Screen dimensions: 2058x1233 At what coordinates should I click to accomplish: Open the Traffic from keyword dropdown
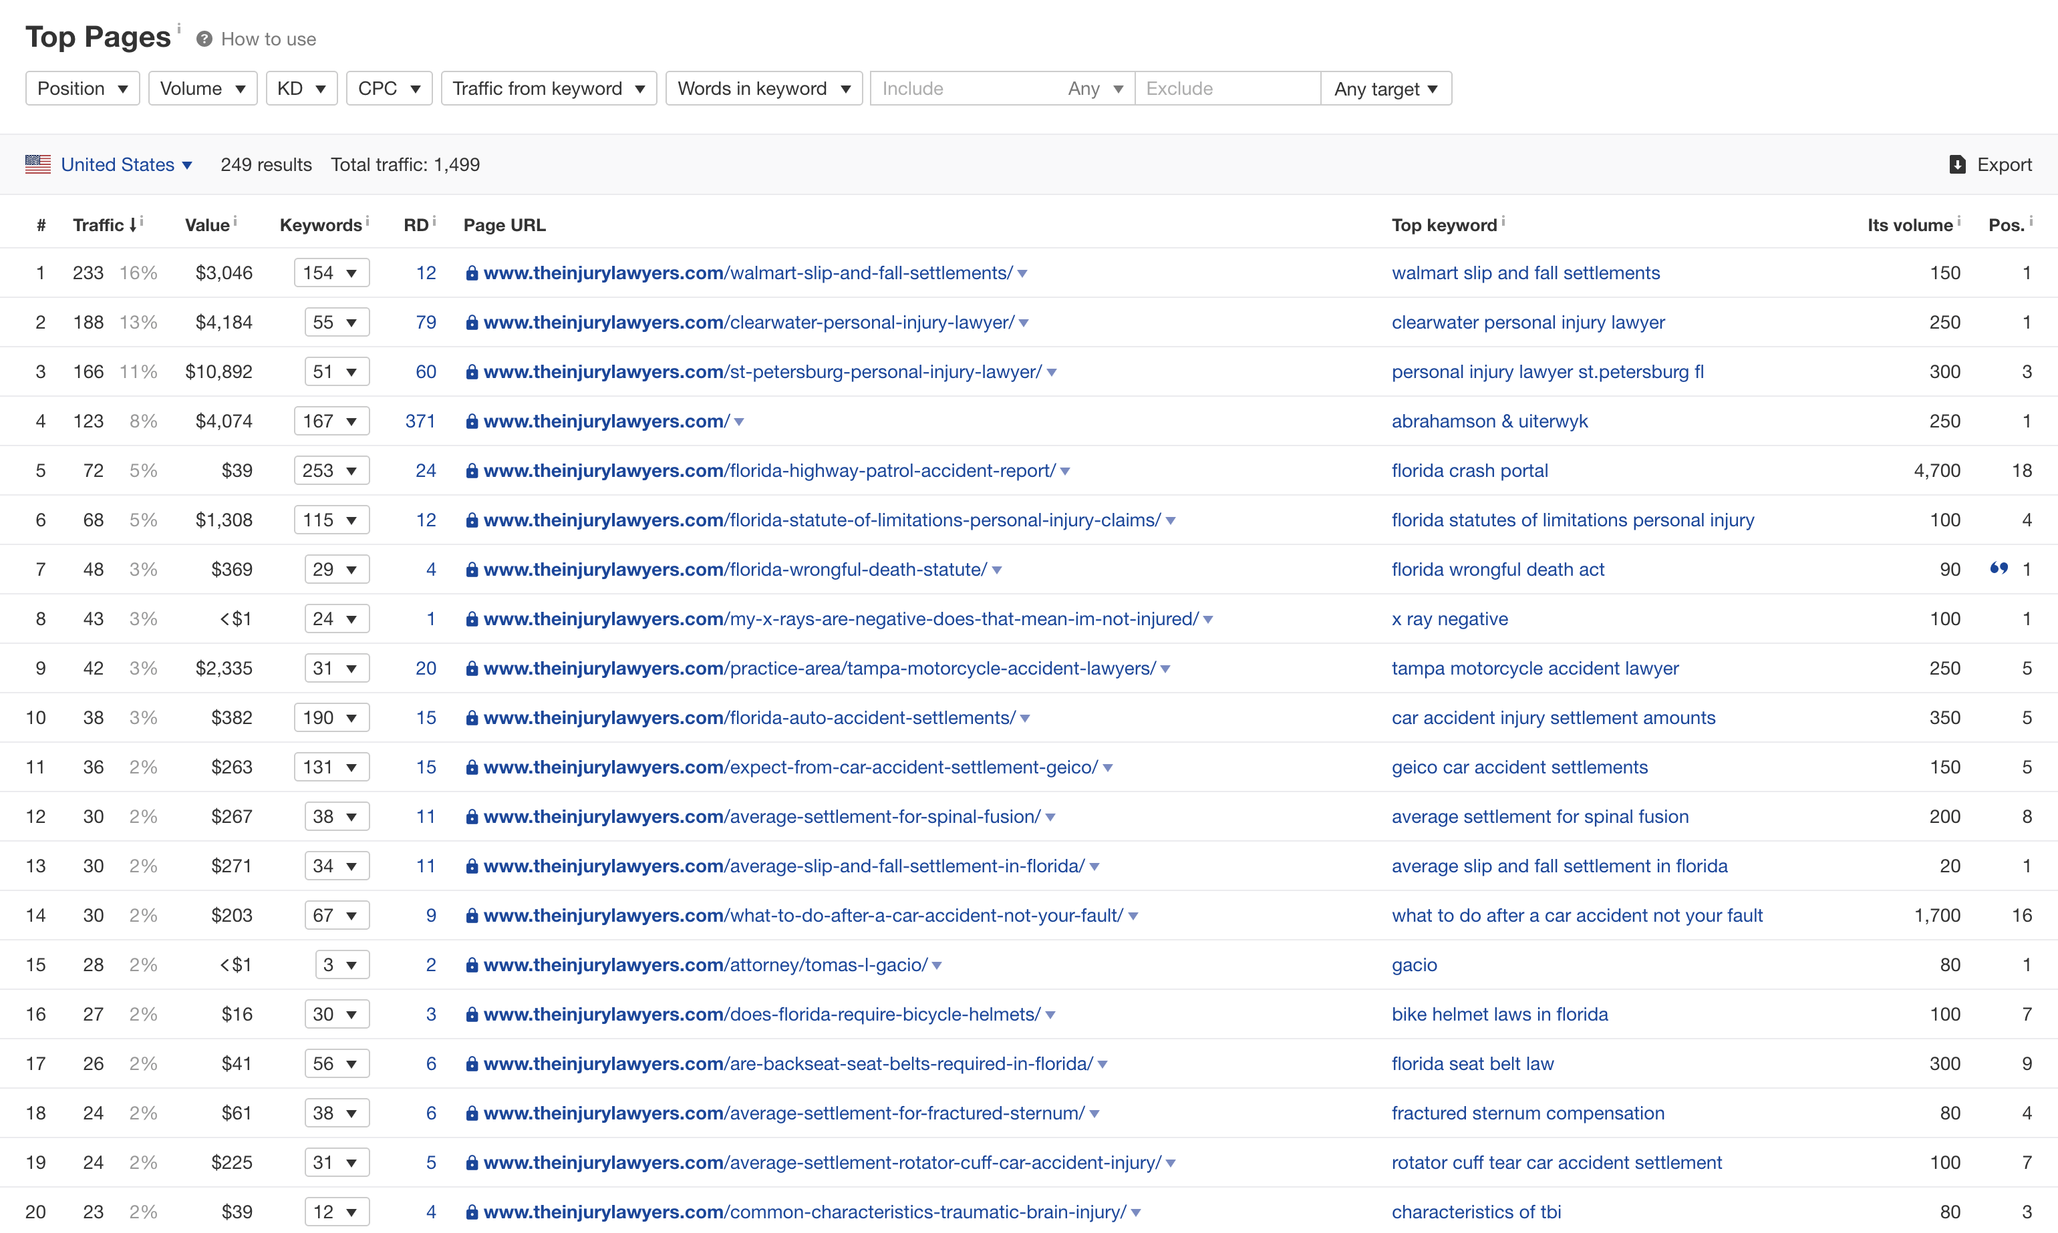click(x=549, y=88)
